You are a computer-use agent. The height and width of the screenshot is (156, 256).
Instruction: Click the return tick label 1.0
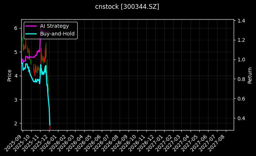[x=241, y=60]
